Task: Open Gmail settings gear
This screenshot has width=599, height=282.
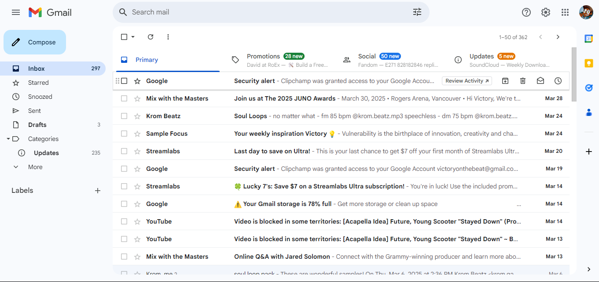Action: click(x=546, y=12)
